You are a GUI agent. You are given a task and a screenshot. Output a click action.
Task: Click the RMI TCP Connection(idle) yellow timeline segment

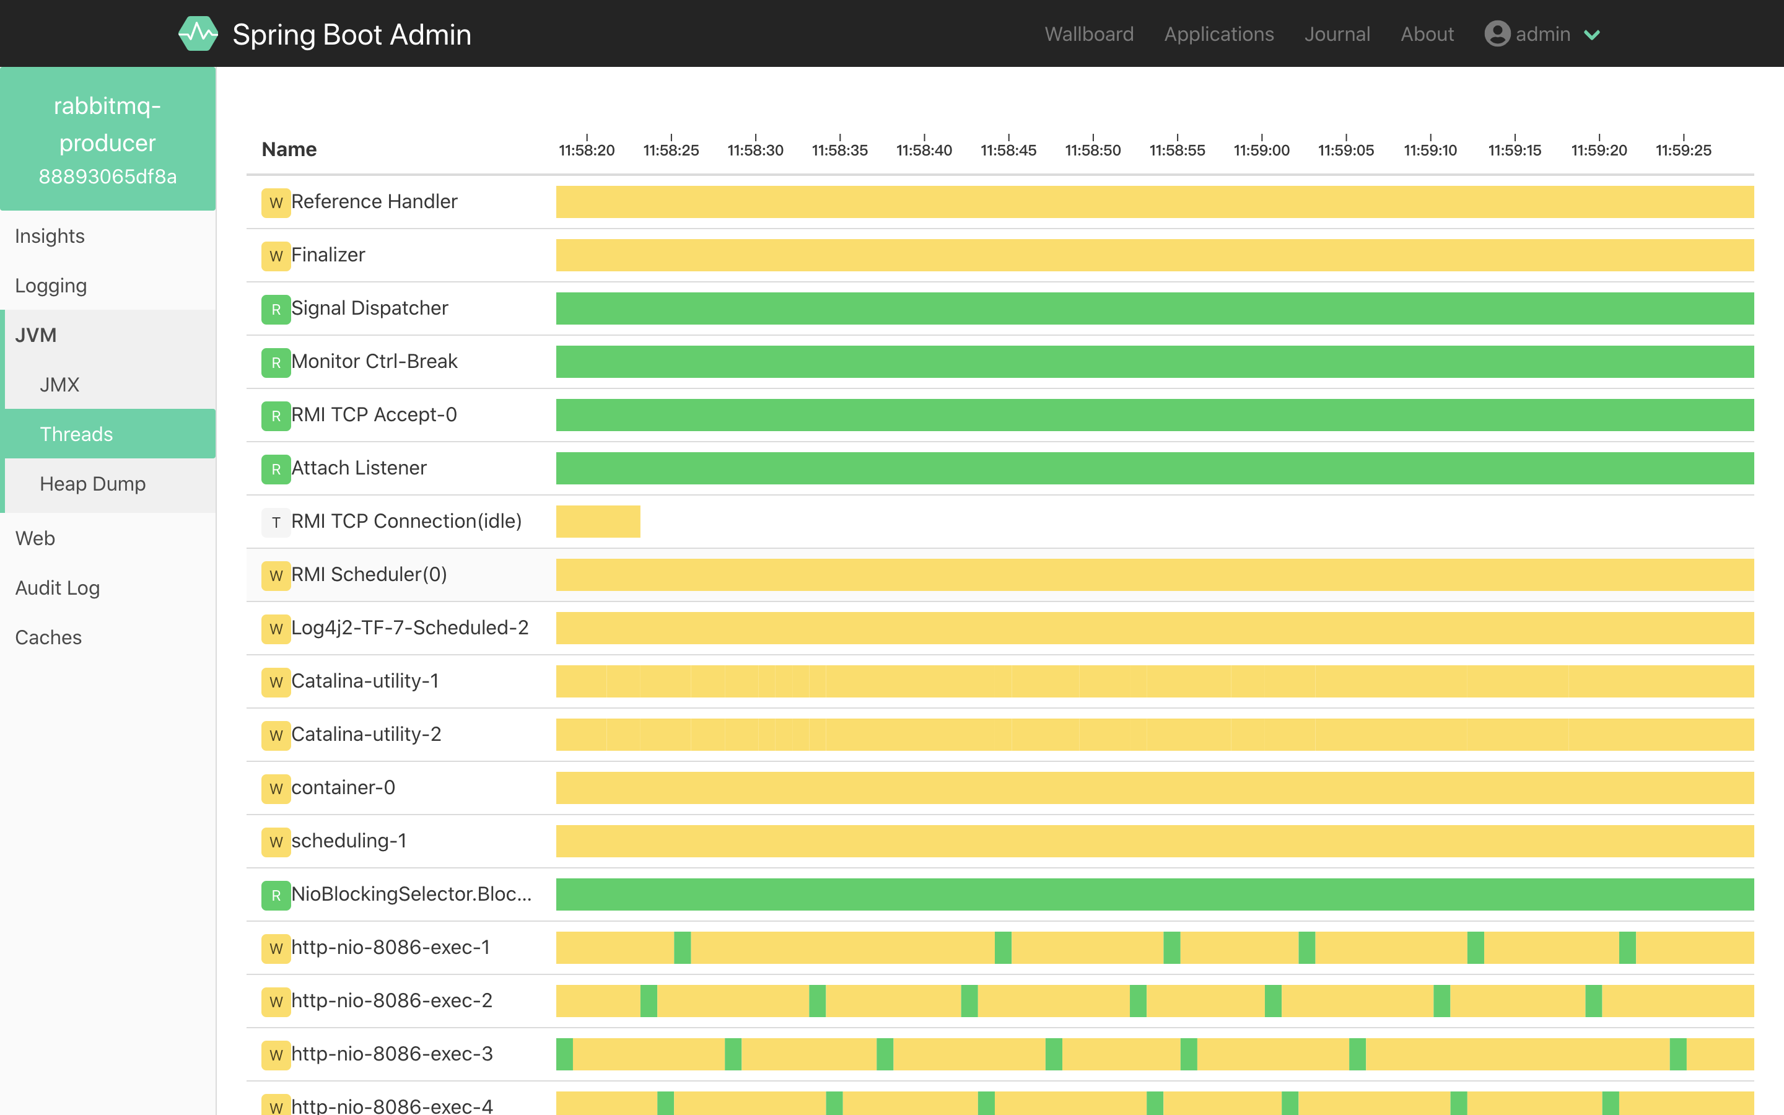click(598, 522)
